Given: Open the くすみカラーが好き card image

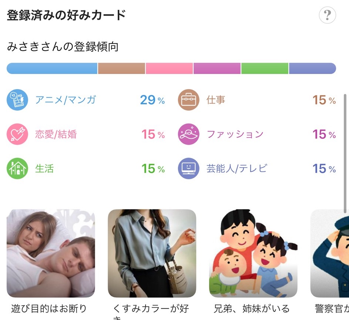Looking at the screenshot, I should click(x=152, y=253).
